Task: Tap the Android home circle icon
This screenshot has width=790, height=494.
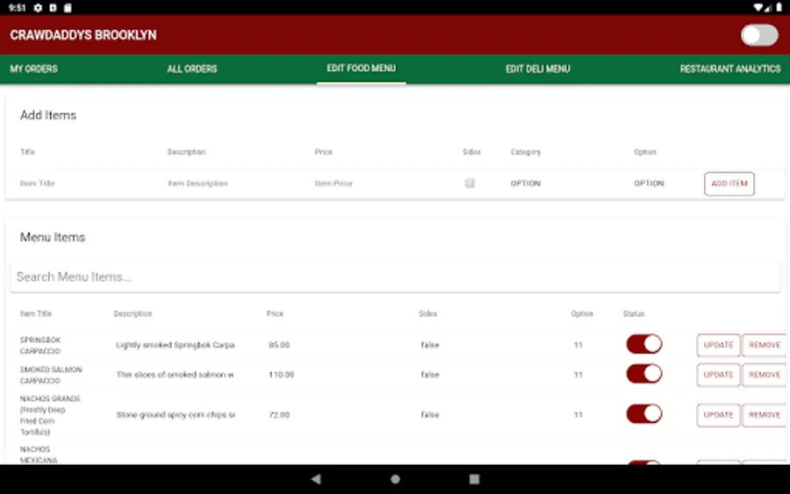Action: tap(396, 479)
